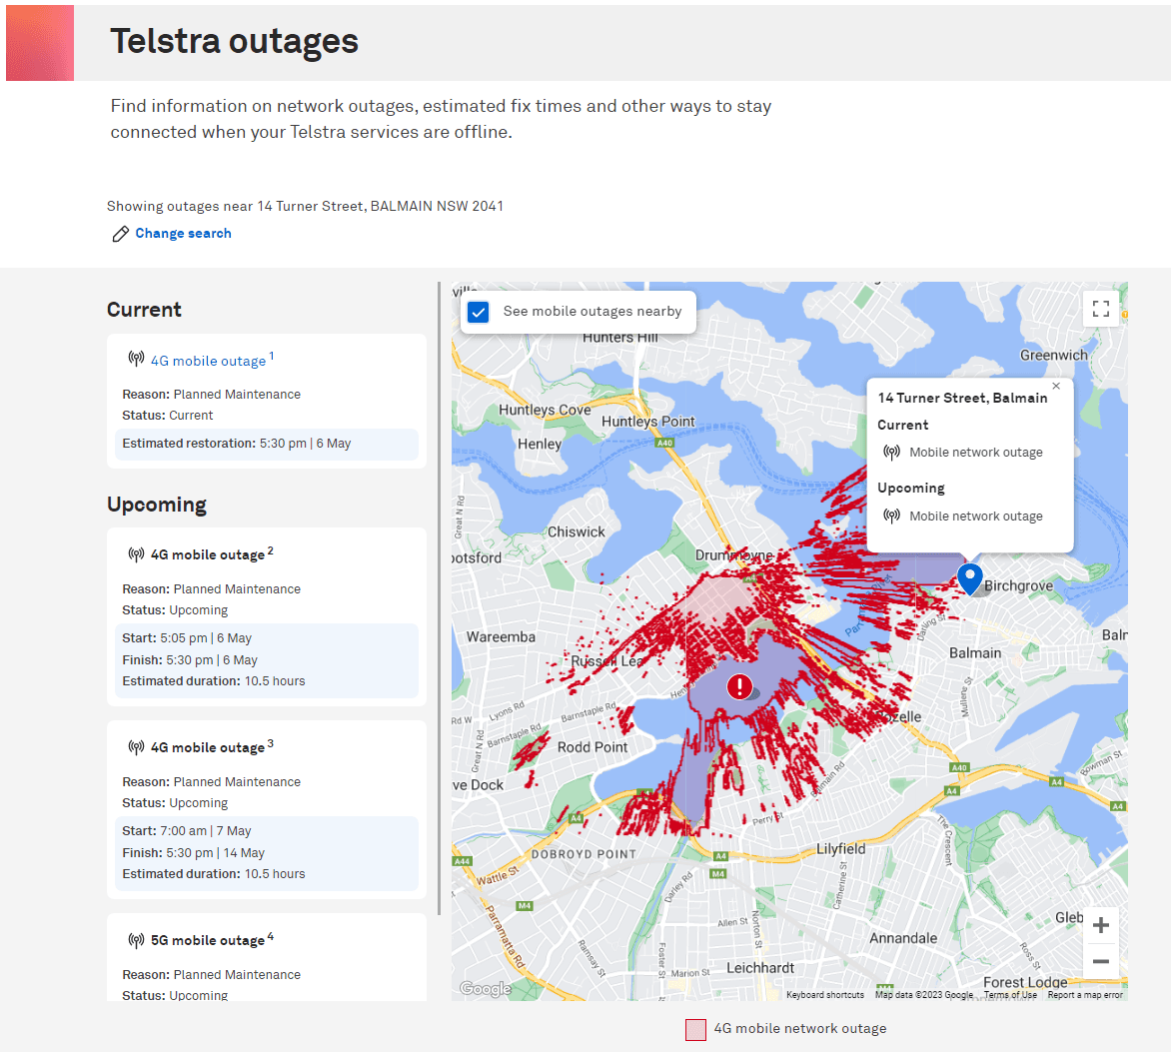Image resolution: width=1171 pixels, height=1052 pixels.
Task: Toggle the map fullscreen view button
Action: 1100,309
